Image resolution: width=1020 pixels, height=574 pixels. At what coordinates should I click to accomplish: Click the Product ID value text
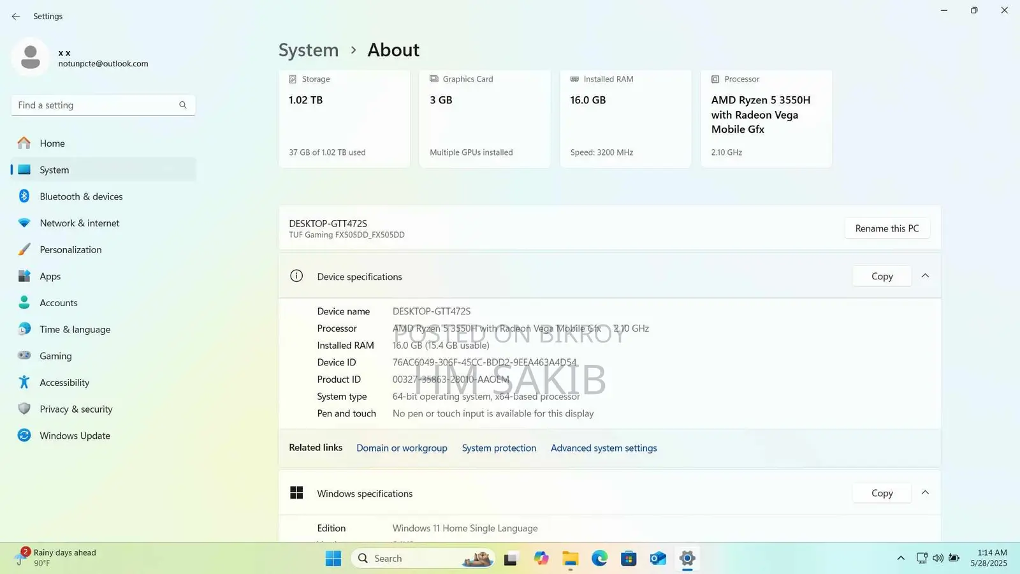pyautogui.click(x=451, y=379)
